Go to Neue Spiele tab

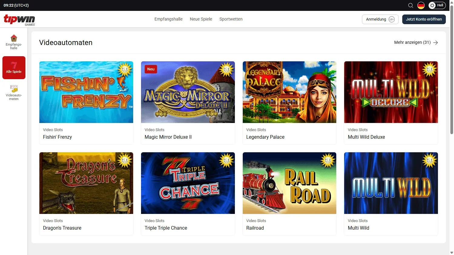tap(201, 19)
